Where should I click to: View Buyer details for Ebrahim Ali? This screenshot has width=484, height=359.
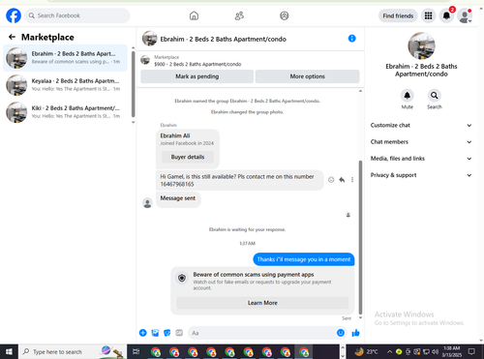click(188, 157)
